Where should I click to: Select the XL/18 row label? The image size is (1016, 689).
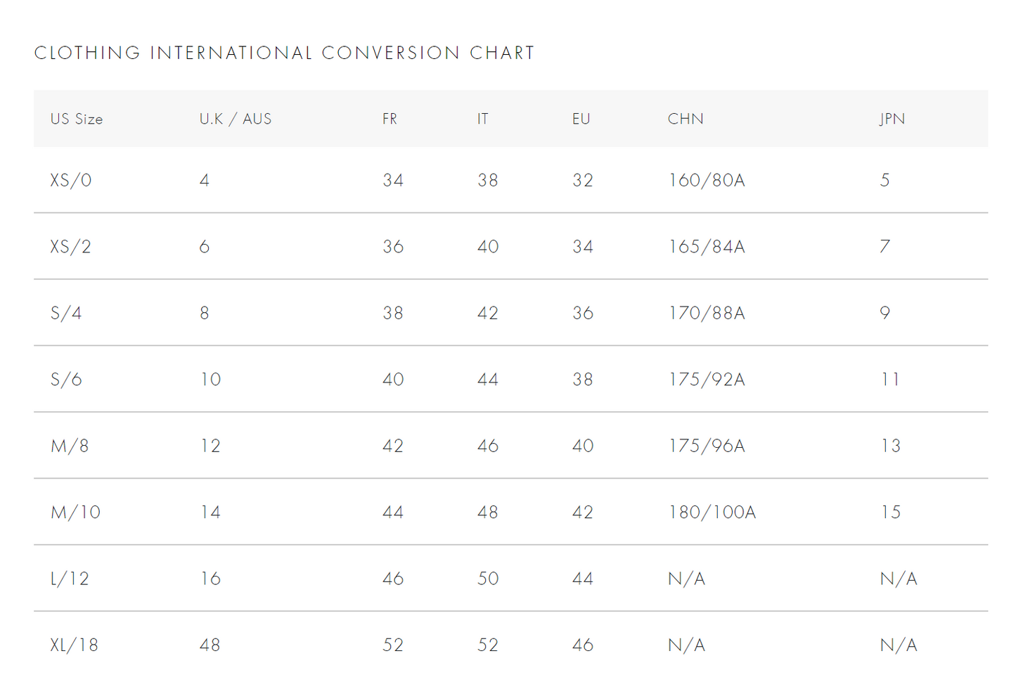pyautogui.click(x=74, y=645)
